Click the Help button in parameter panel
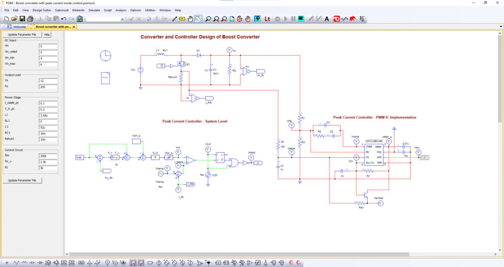504x267 pixels. click(47, 34)
